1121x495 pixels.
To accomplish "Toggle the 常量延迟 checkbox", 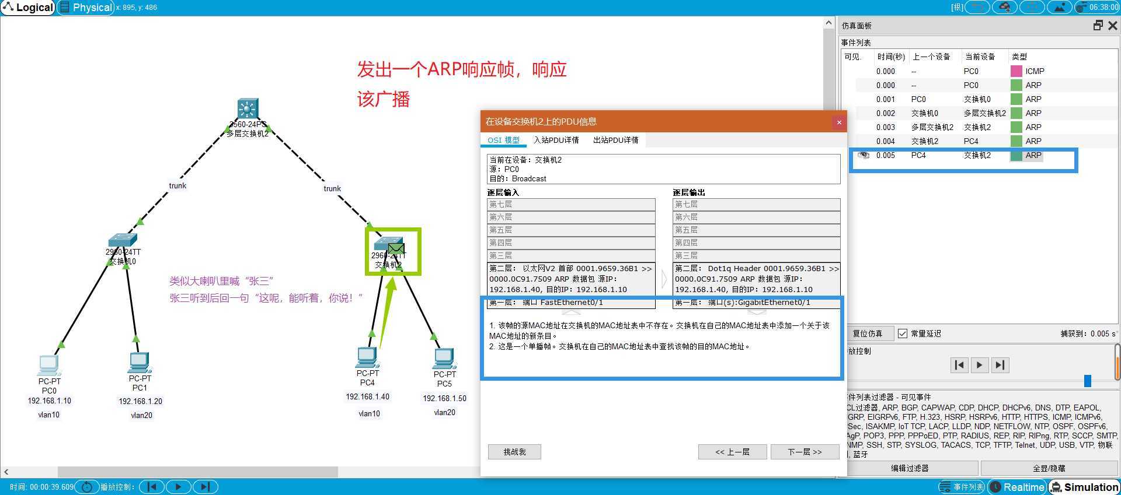I will tap(903, 333).
